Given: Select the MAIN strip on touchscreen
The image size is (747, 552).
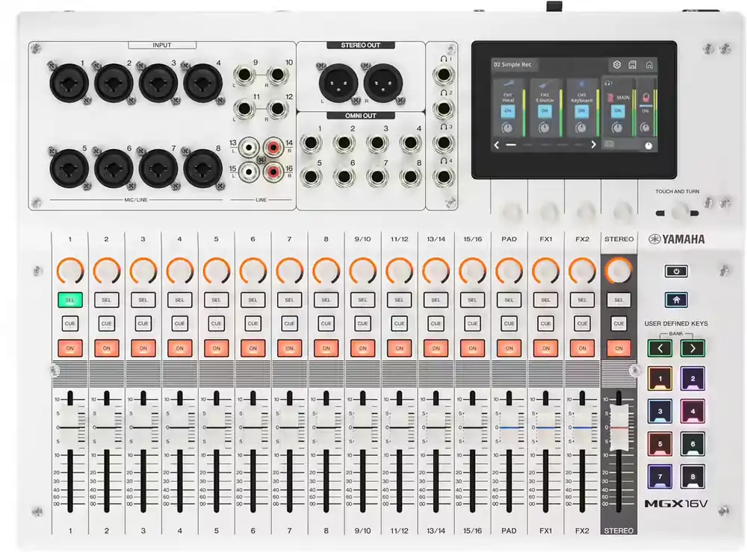Looking at the screenshot, I should click(x=618, y=107).
